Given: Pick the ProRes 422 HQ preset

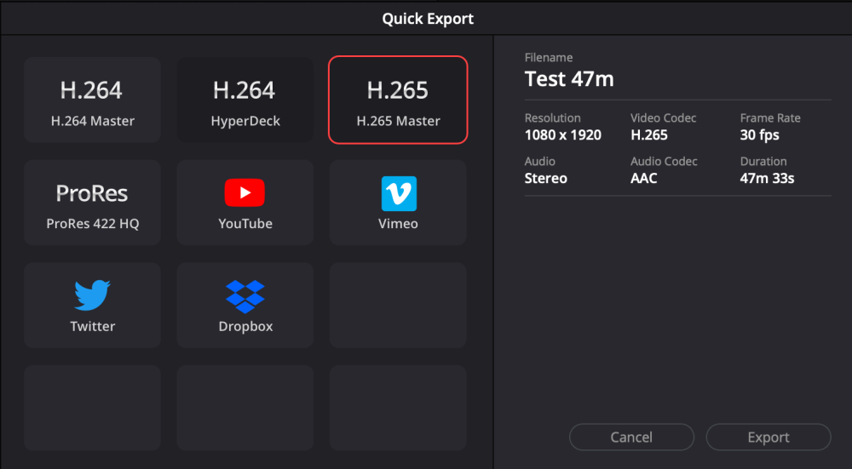Looking at the screenshot, I should pyautogui.click(x=92, y=203).
